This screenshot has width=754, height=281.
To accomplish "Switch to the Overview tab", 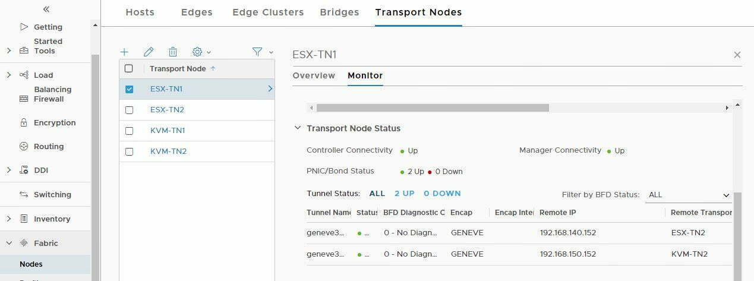I will [314, 75].
